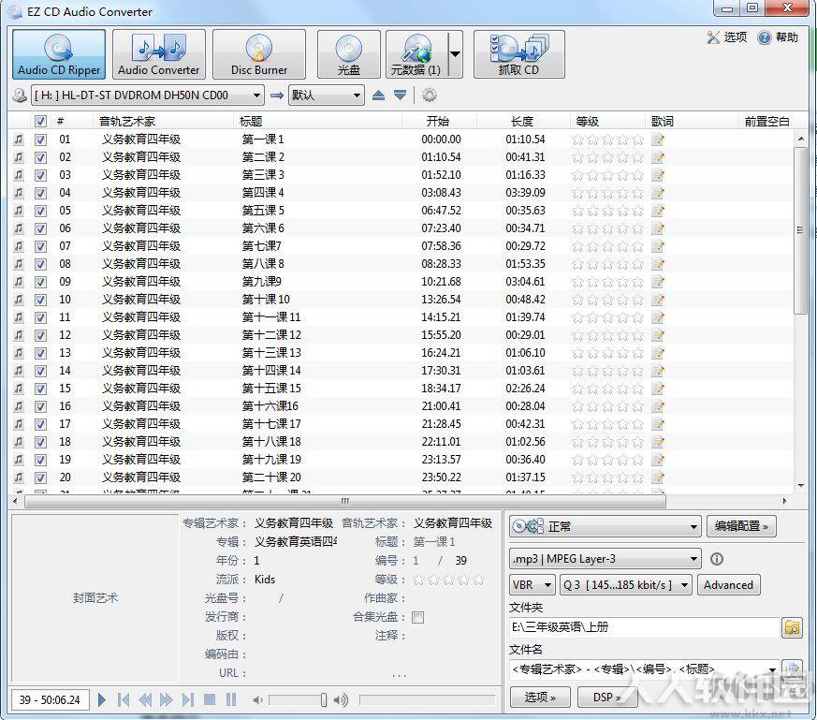Image resolution: width=817 pixels, height=720 pixels.
Task: Sort by the 长度 column header
Action: pos(522,122)
